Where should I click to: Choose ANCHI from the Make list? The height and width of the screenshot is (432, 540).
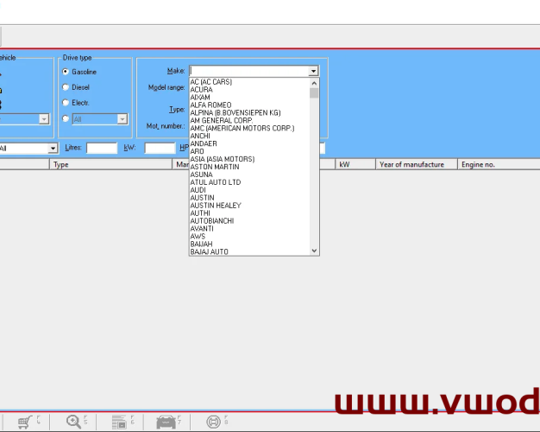tap(249, 136)
